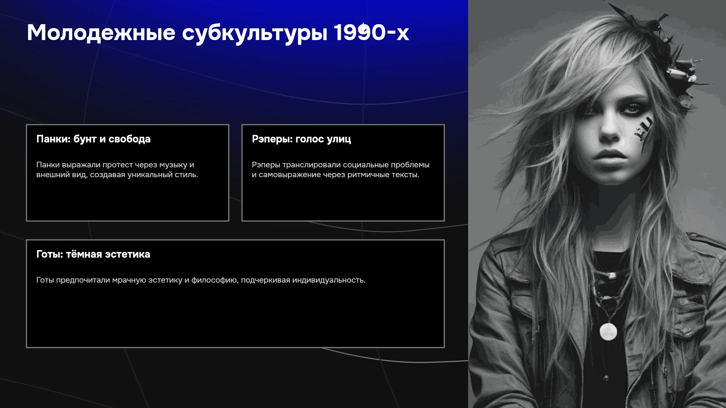The height and width of the screenshot is (408, 726).
Task: Select the heading "Рэперы: голос улиц"
Action: [301, 139]
